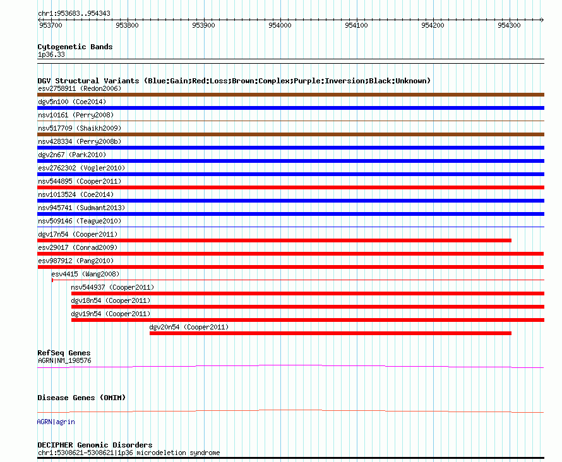
Task: Click the red bar under dgv17n54
Action: click(x=274, y=240)
